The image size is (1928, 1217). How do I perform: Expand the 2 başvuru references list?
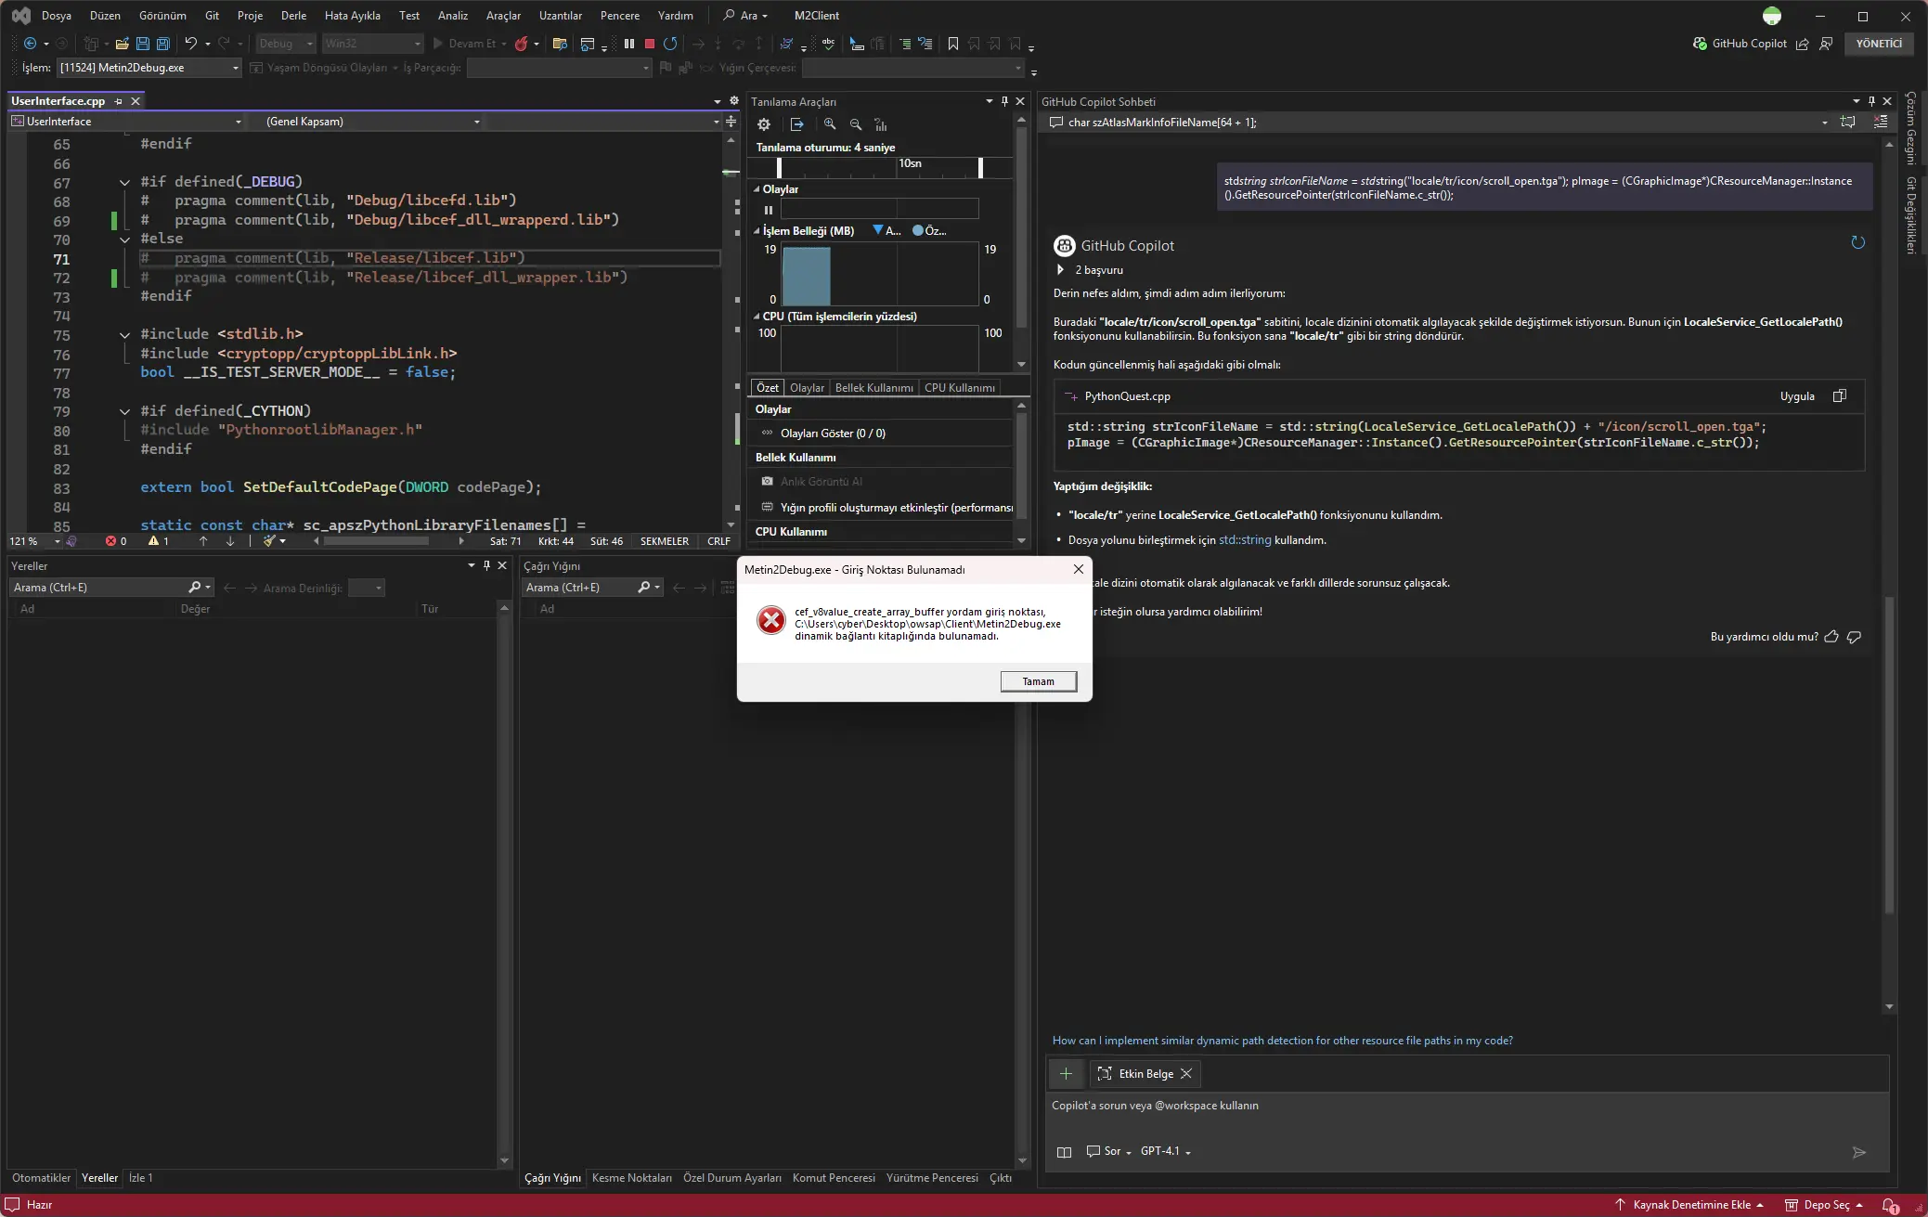[x=1060, y=270]
